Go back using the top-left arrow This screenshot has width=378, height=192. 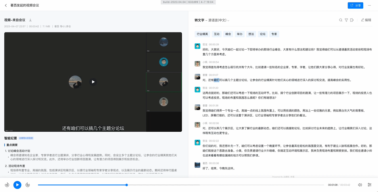(x=6, y=6)
